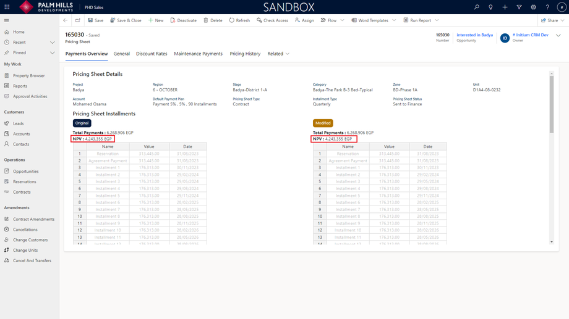This screenshot has height=319, width=569.
Task: Click Word Templates command
Action: [370, 20]
